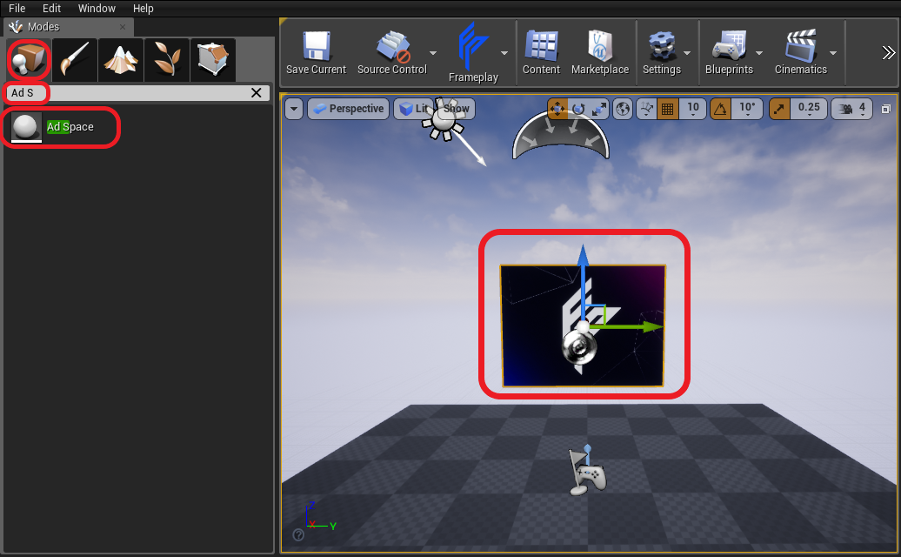Toggle world/local coordinate system globe
This screenshot has width=901, height=557.
click(x=623, y=109)
